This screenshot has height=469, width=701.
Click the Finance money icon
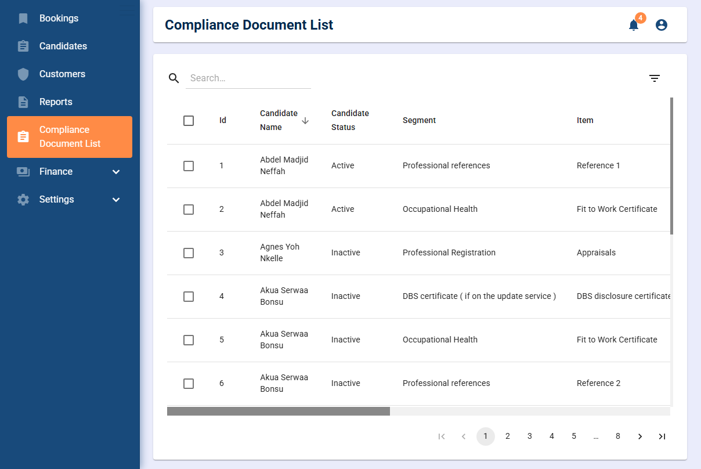pyautogui.click(x=23, y=172)
